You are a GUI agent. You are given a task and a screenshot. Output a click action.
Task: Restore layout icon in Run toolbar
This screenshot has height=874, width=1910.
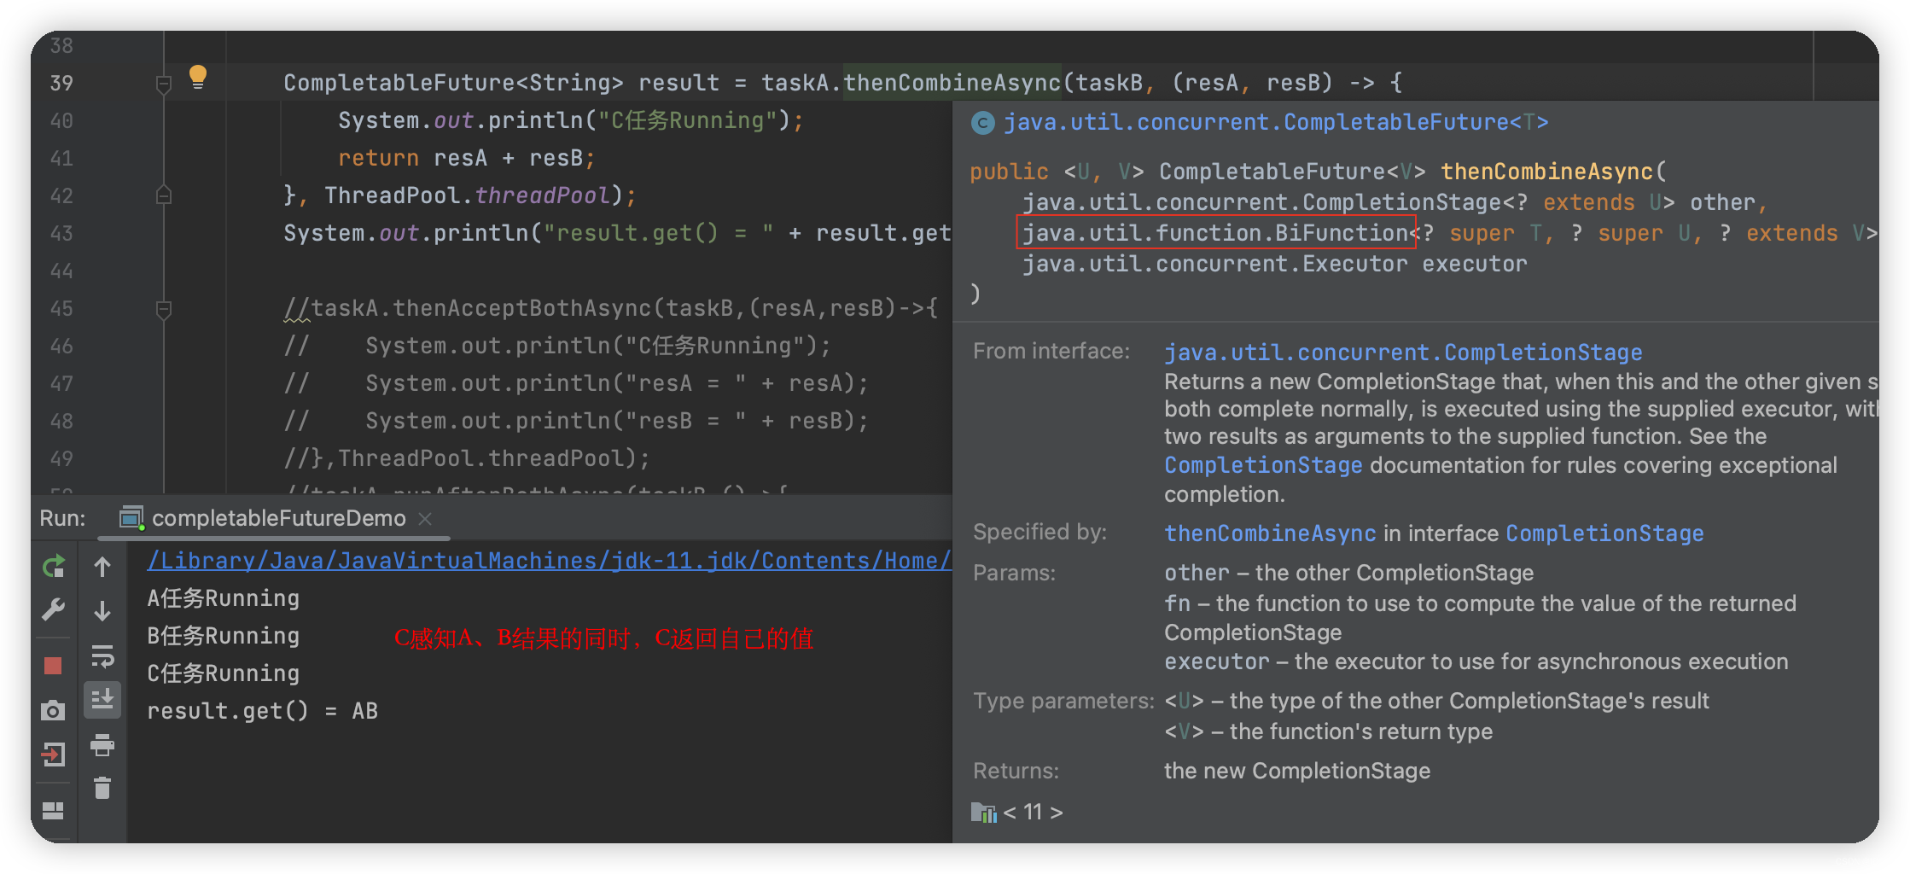click(x=53, y=810)
